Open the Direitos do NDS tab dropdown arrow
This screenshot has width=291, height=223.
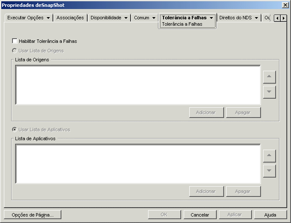(x=257, y=18)
